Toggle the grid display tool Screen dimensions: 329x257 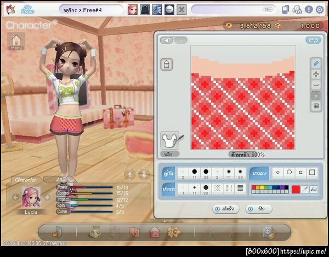tap(316, 106)
